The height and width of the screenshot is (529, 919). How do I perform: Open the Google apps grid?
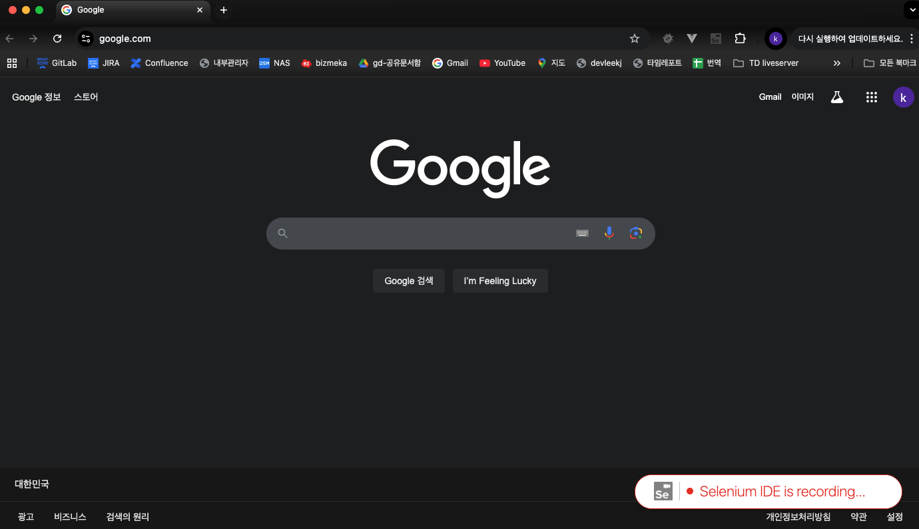point(872,97)
